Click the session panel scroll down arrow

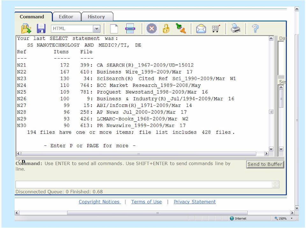pyautogui.click(x=281, y=149)
